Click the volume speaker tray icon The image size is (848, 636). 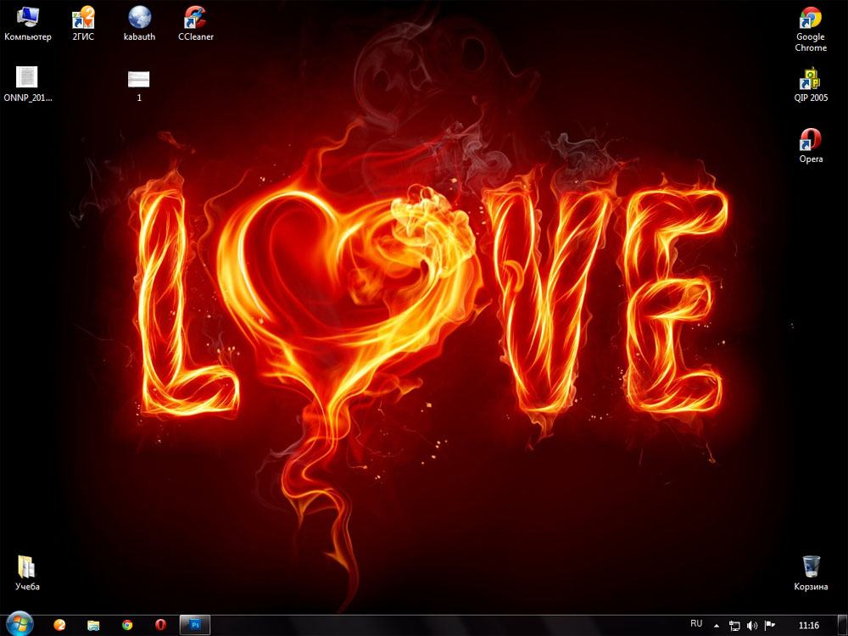(x=751, y=626)
